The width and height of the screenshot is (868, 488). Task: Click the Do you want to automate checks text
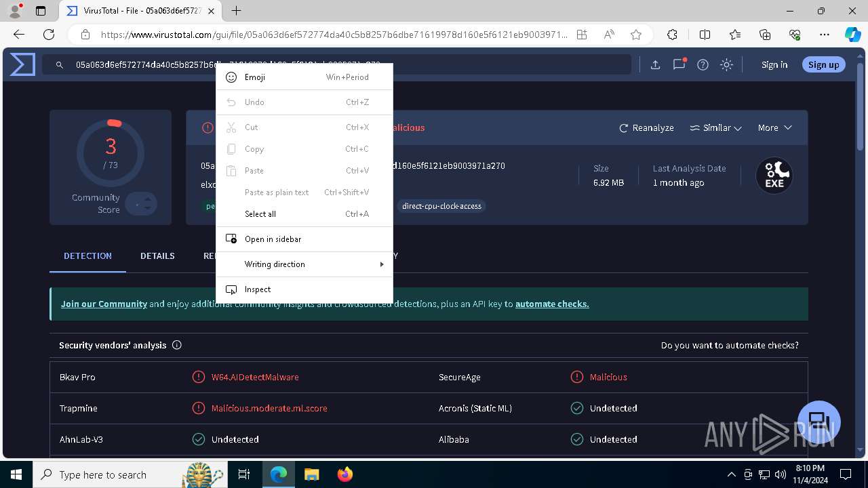click(730, 345)
